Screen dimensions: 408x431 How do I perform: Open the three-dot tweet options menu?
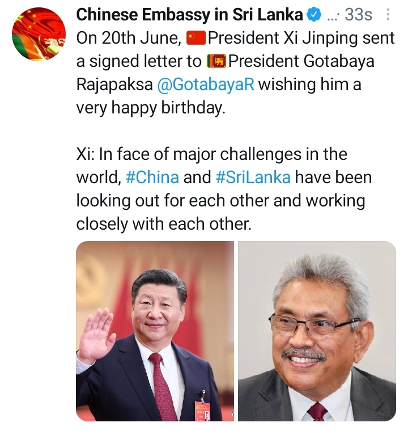(388, 14)
